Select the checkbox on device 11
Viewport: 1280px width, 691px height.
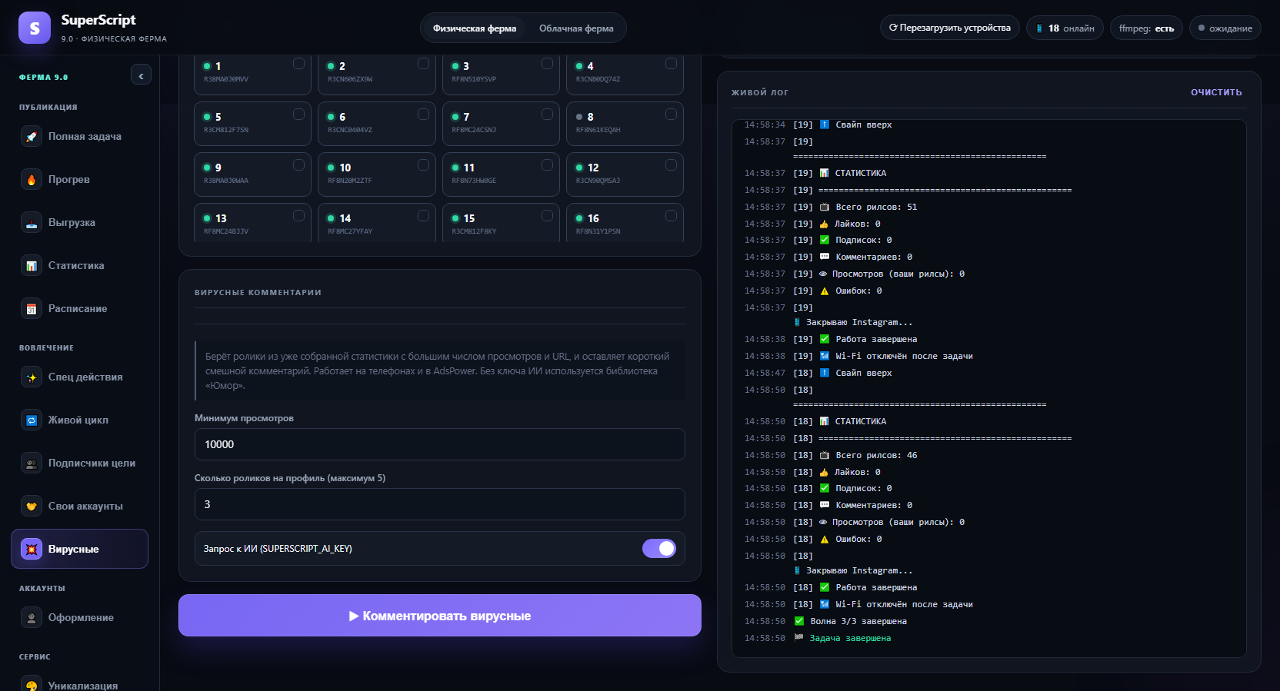tap(547, 165)
